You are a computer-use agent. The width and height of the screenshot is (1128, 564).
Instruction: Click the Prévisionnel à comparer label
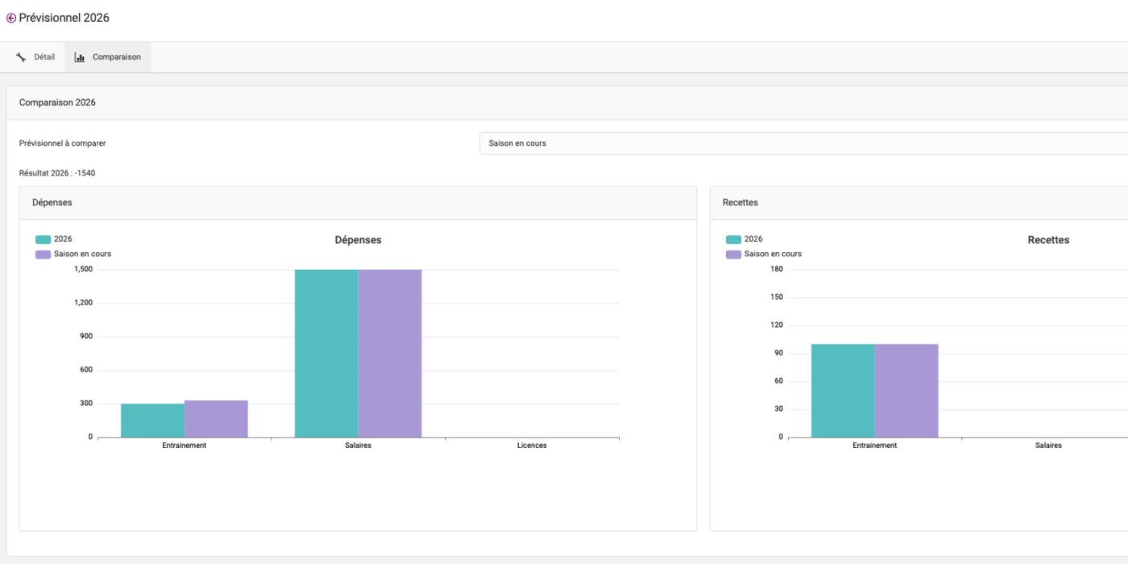click(63, 143)
